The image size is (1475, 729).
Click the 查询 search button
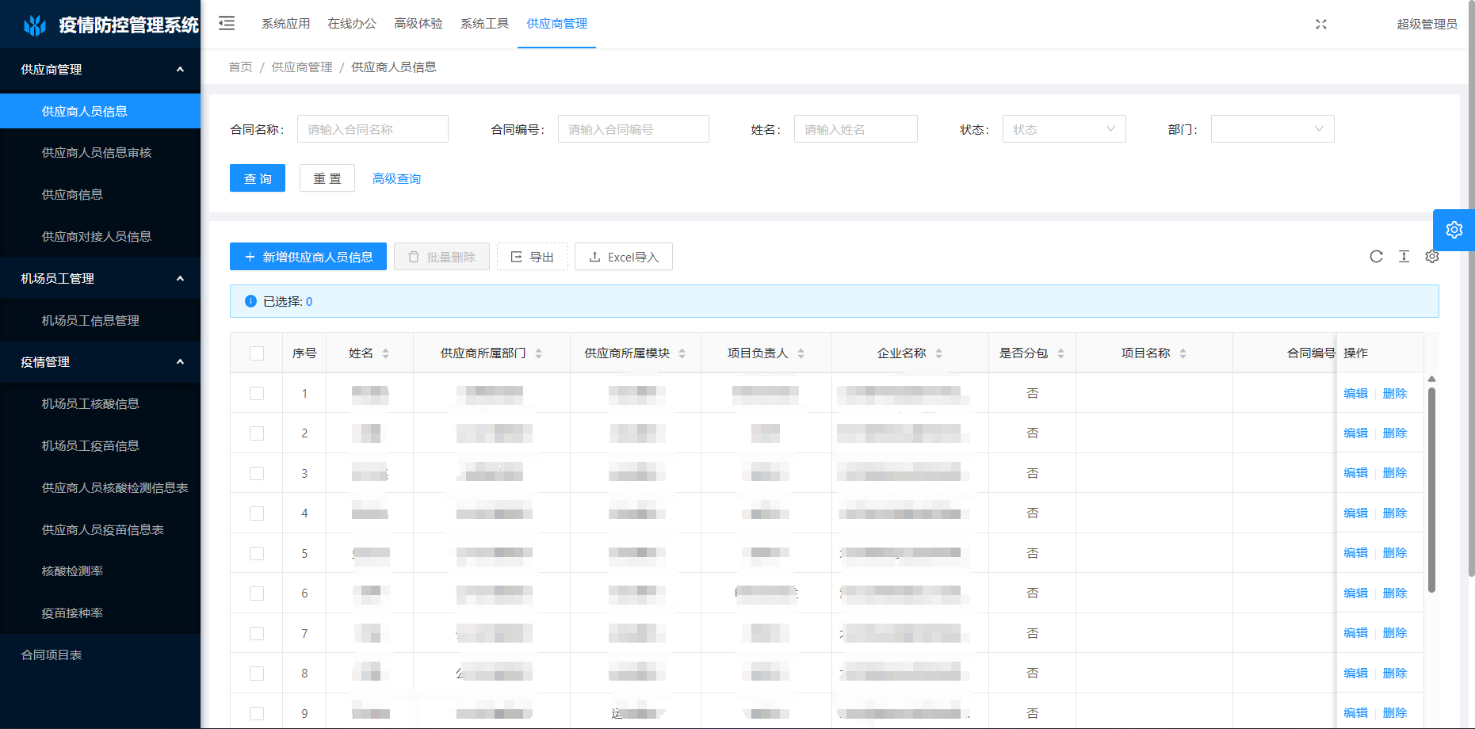coord(258,178)
